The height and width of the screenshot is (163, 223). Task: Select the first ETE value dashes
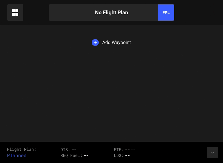[127, 150]
